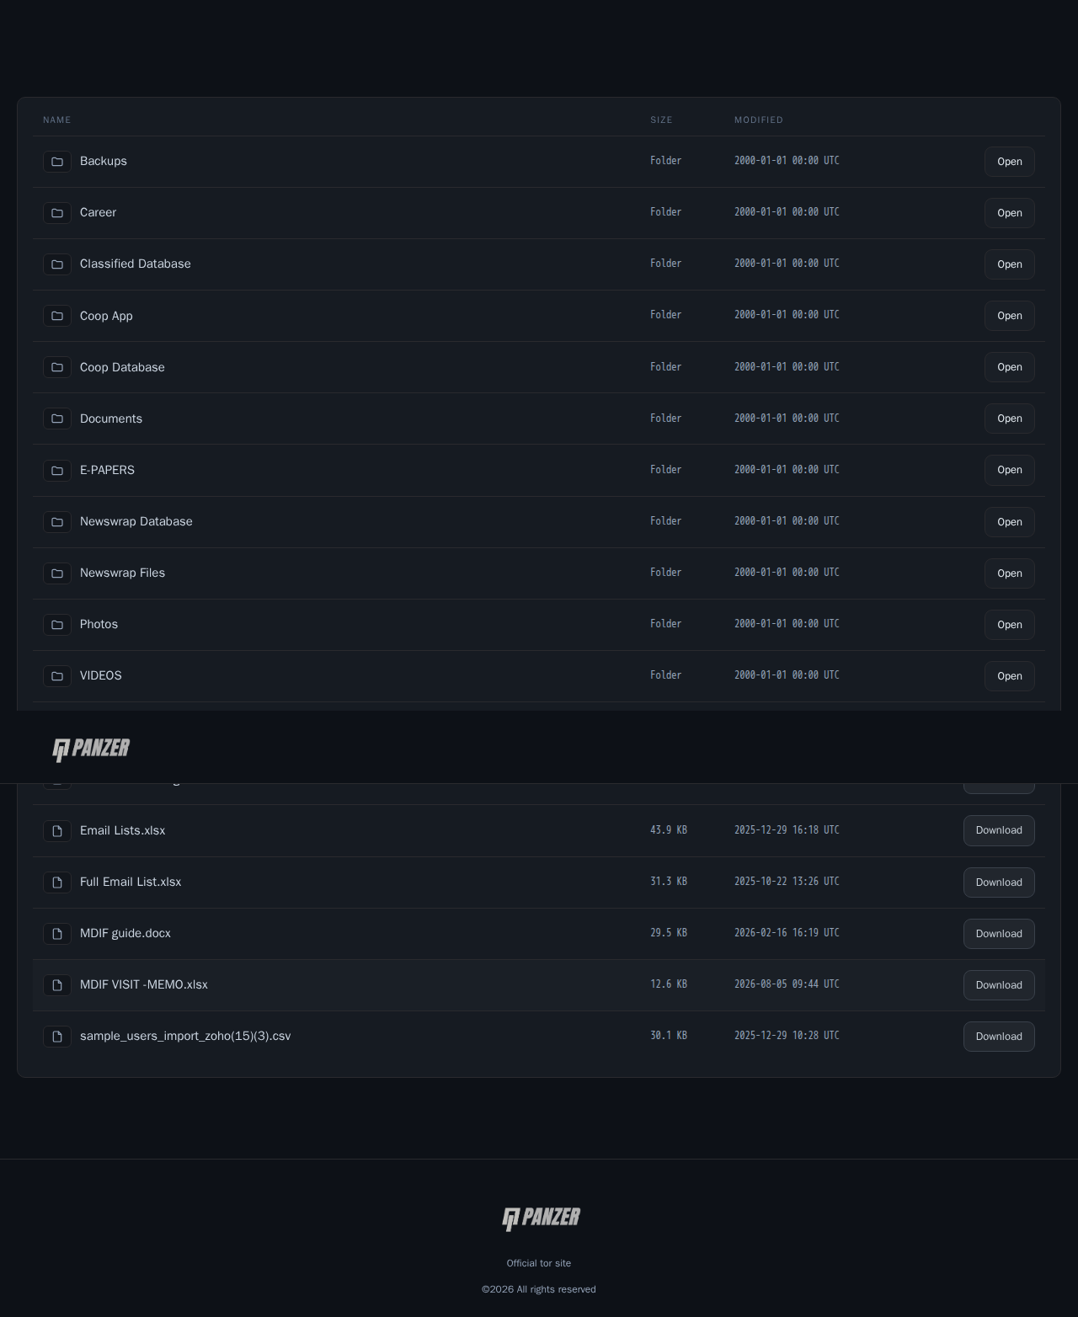Click the Panzer logo in footer
The image size is (1078, 1317).
(541, 1218)
